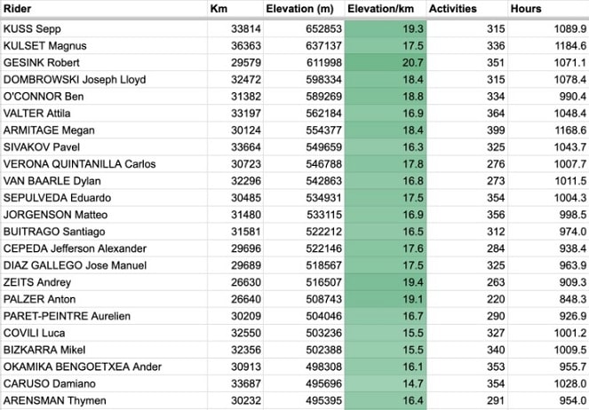Screen dimensions: 589x410
Task: Select the CARUSO Damiano elevation/km cell 14.7
Action: (x=386, y=383)
